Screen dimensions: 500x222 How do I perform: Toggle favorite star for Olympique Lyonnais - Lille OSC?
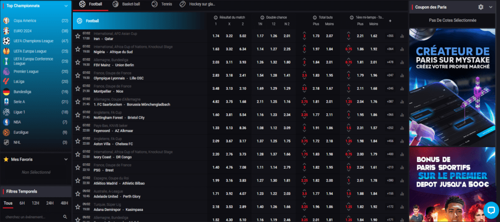click(77, 75)
